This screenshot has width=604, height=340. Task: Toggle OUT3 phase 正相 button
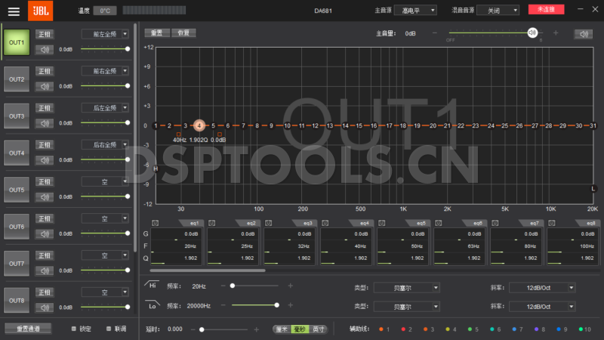tap(45, 108)
